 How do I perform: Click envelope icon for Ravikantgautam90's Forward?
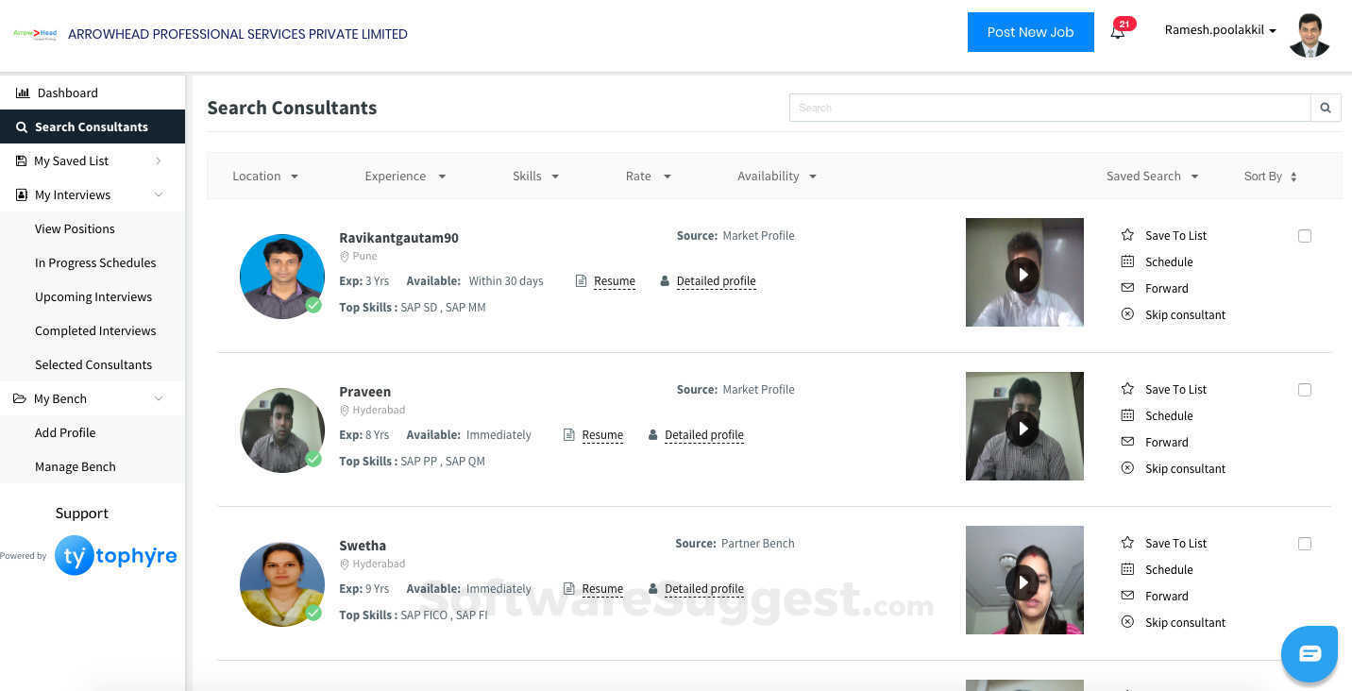pyautogui.click(x=1127, y=288)
